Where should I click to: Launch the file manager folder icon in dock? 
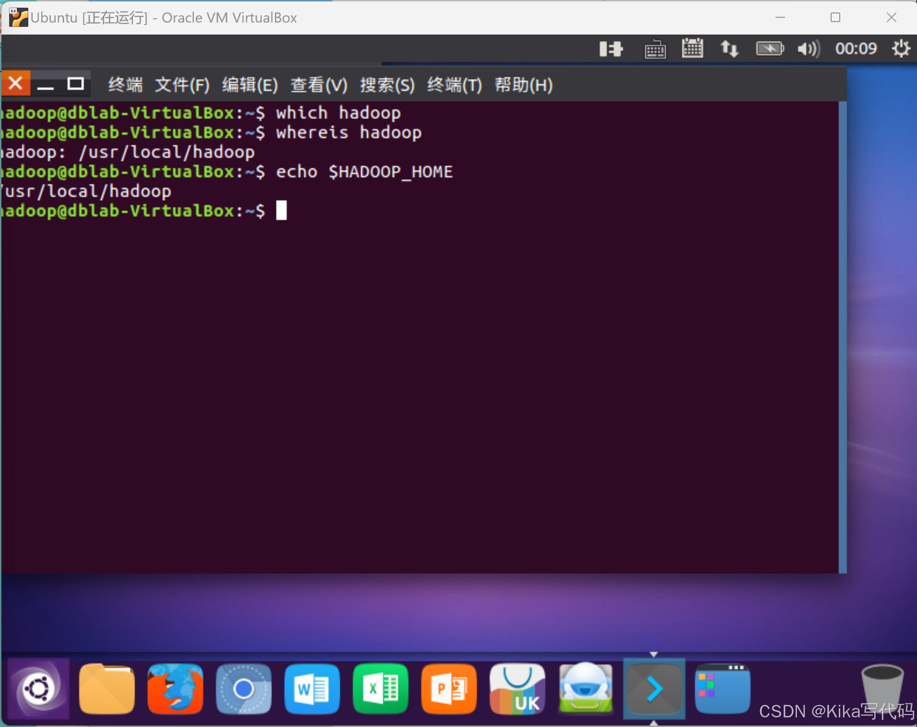point(107,689)
